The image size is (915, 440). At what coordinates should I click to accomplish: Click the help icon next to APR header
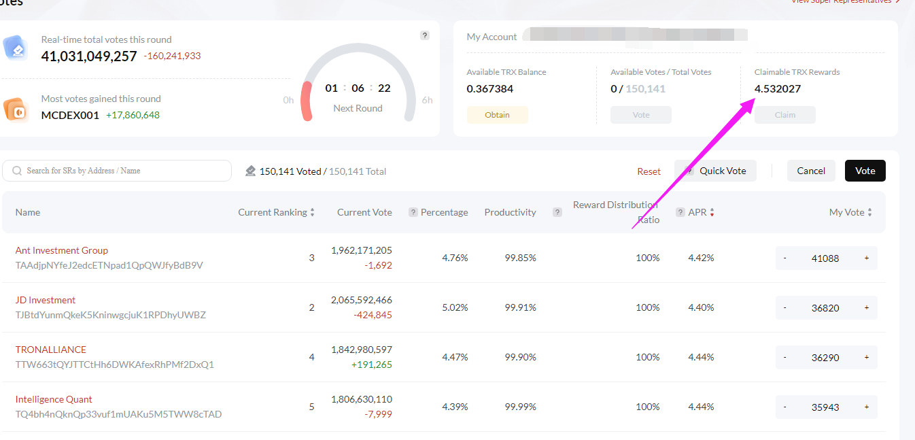click(680, 212)
